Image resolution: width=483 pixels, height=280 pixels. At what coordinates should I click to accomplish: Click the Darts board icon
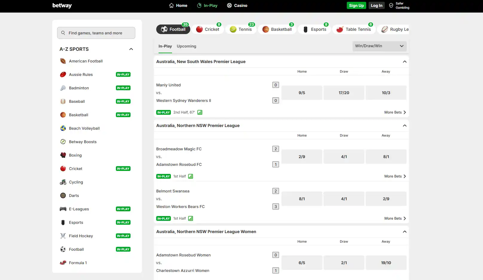coord(63,195)
